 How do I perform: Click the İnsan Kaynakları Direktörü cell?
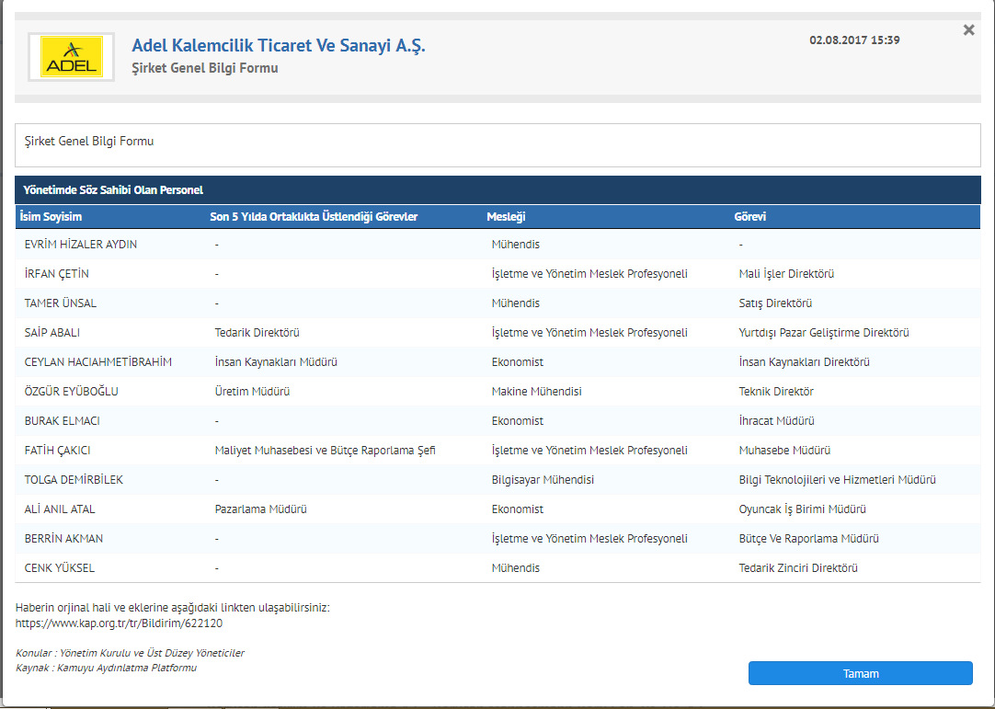[x=804, y=361]
